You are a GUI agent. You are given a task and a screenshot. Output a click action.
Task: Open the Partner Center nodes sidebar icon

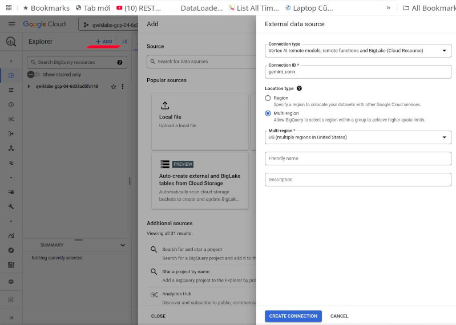pyautogui.click(x=11, y=148)
